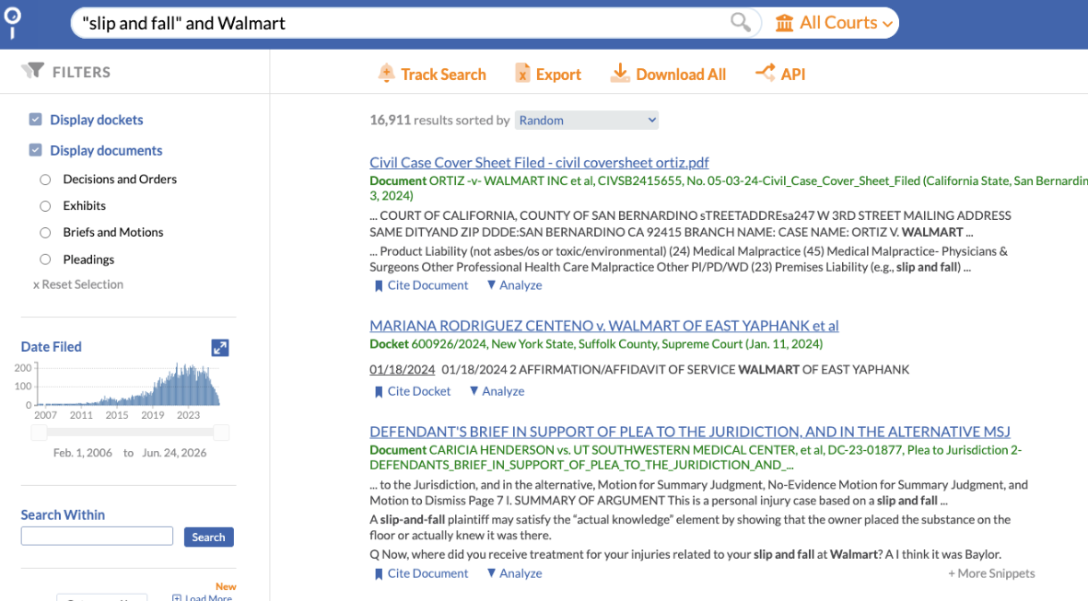Select Exhibits radio button
This screenshot has height=601, width=1088.
[x=45, y=206]
